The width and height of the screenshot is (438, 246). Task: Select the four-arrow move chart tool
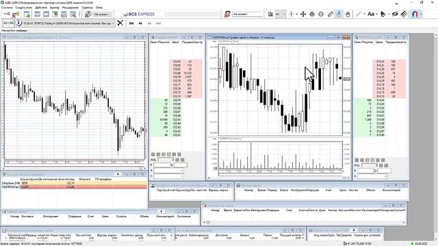pos(303,14)
